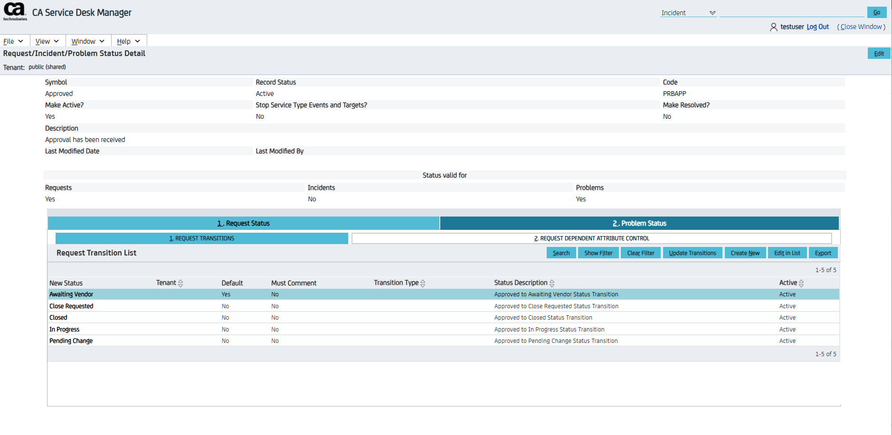Open the Help menu

pyautogui.click(x=128, y=41)
